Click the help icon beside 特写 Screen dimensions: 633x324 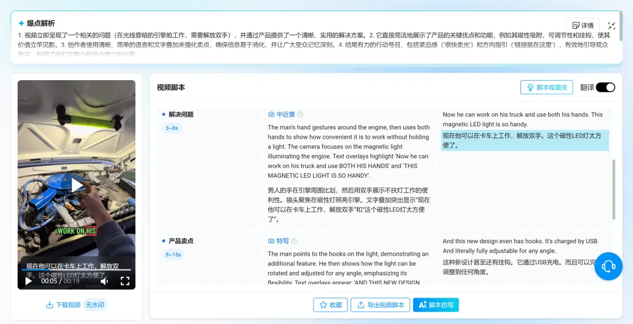click(294, 241)
